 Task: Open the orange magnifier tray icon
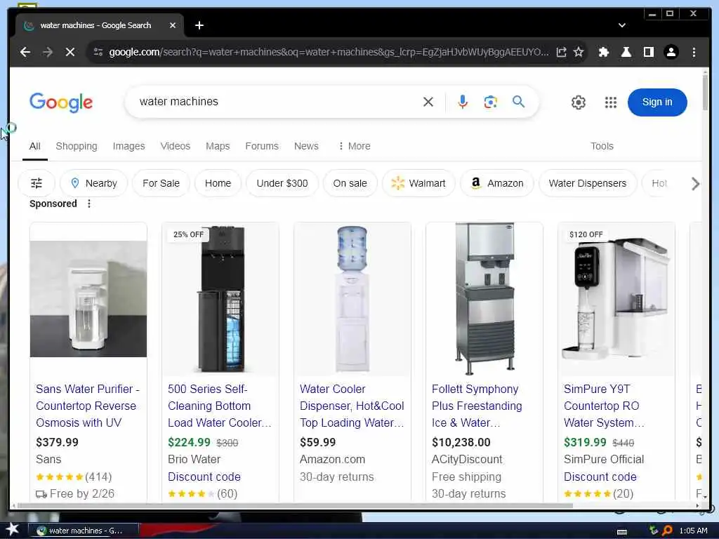coord(667,531)
